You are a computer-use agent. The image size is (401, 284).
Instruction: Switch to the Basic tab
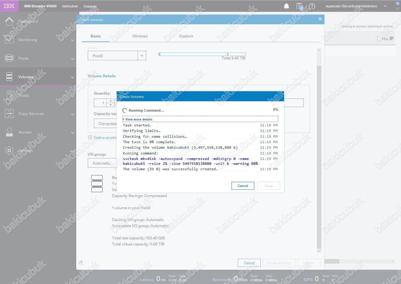[x=96, y=36]
